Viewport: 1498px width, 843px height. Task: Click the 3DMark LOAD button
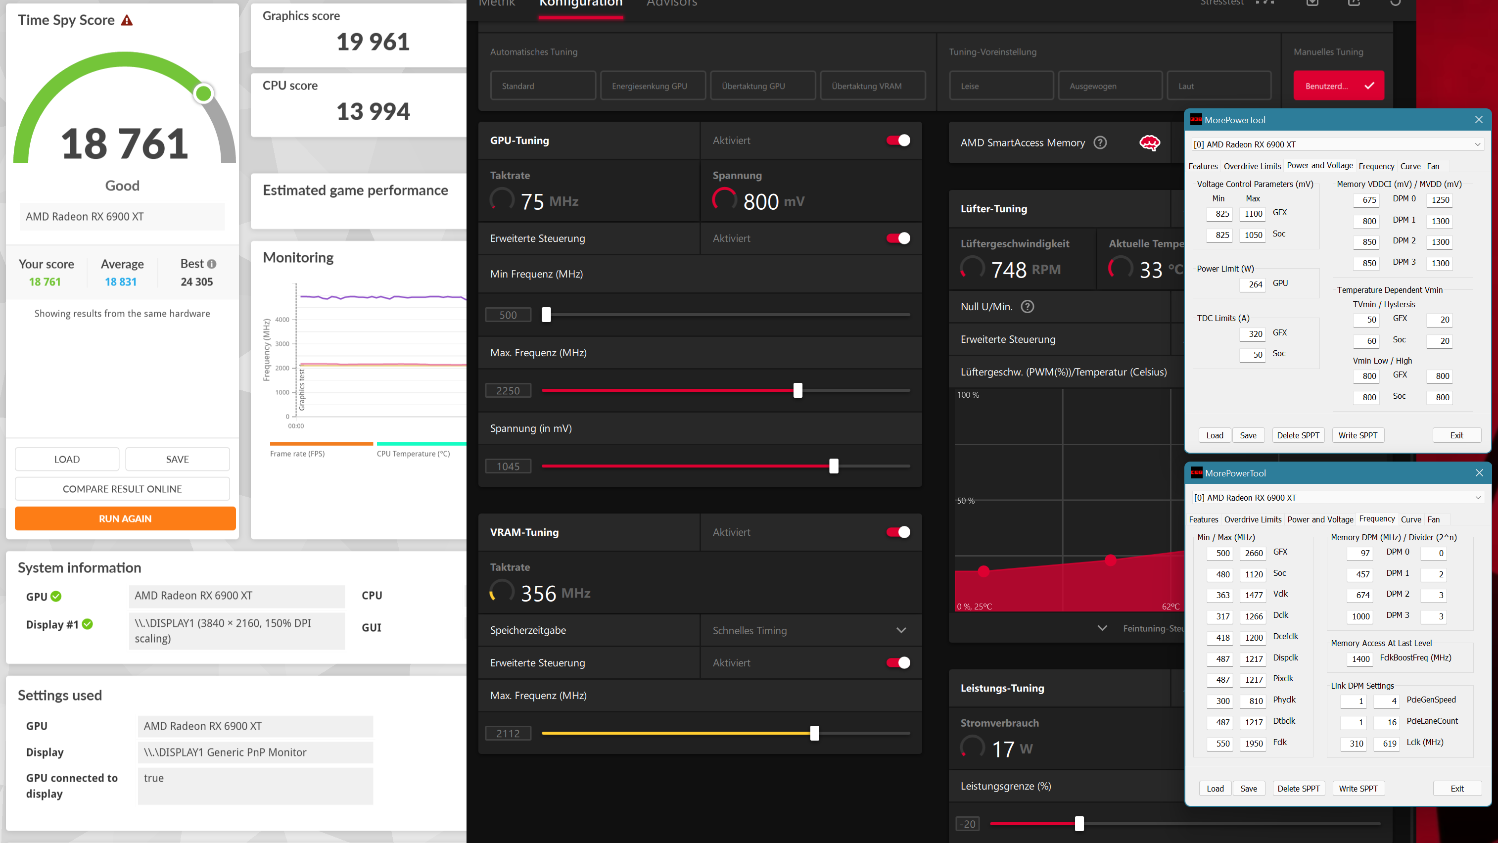pos(67,459)
